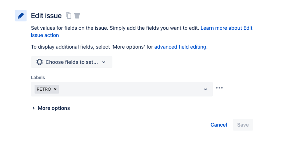Click the gear icon in Choose fields

(x=39, y=62)
